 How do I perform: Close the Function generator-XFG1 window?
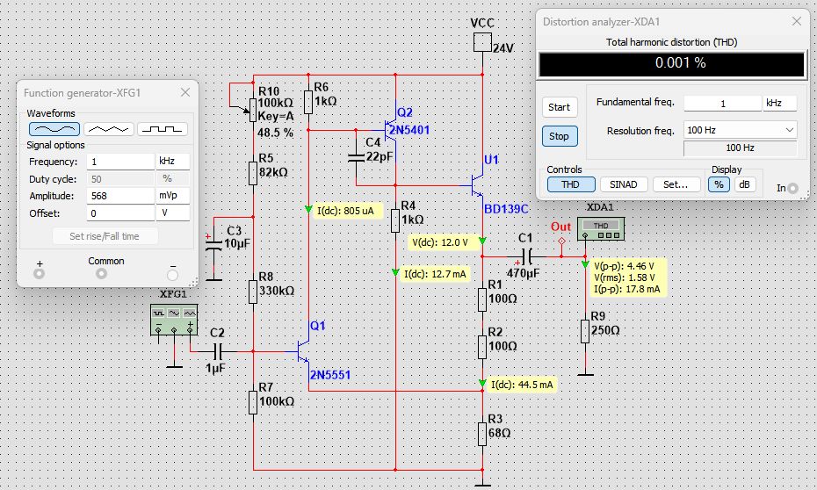185,92
